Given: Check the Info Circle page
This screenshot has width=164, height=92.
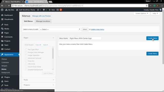Looking at the screenshot, I should click(26, 64).
